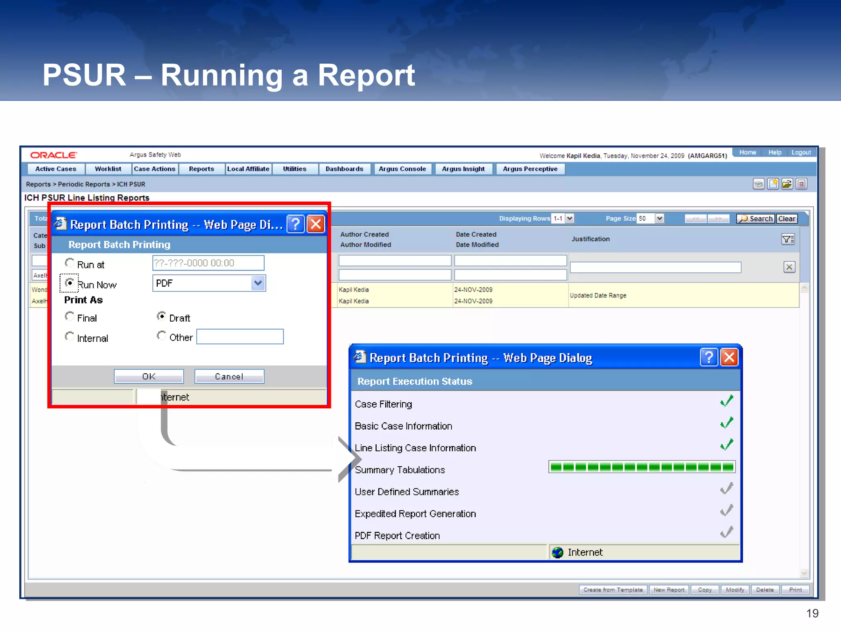Open the Reports menu
The image size is (841, 631).
coord(202,169)
